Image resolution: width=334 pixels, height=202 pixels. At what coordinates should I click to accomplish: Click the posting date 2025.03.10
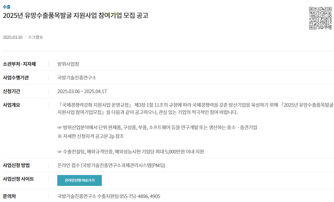pyautogui.click(x=12, y=37)
